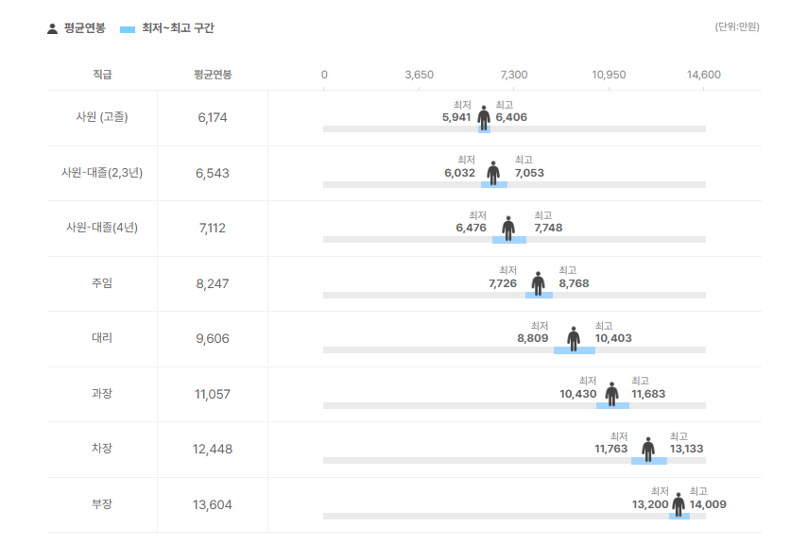The width and height of the screenshot is (807, 545).
Task: Click the person icon in the 대리 row
Action: click(574, 338)
